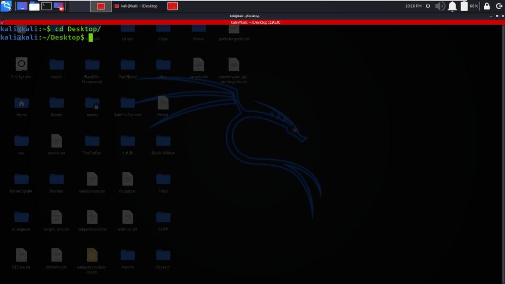Select the ct-exposer desktop folder
The width and height of the screenshot is (505, 284).
(x=21, y=221)
